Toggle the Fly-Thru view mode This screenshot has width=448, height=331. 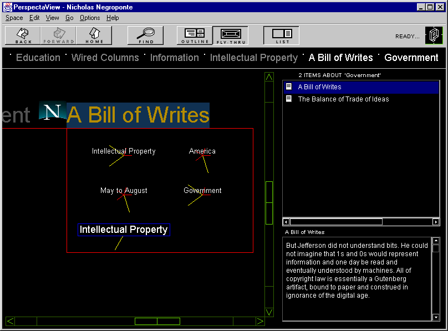[230, 35]
